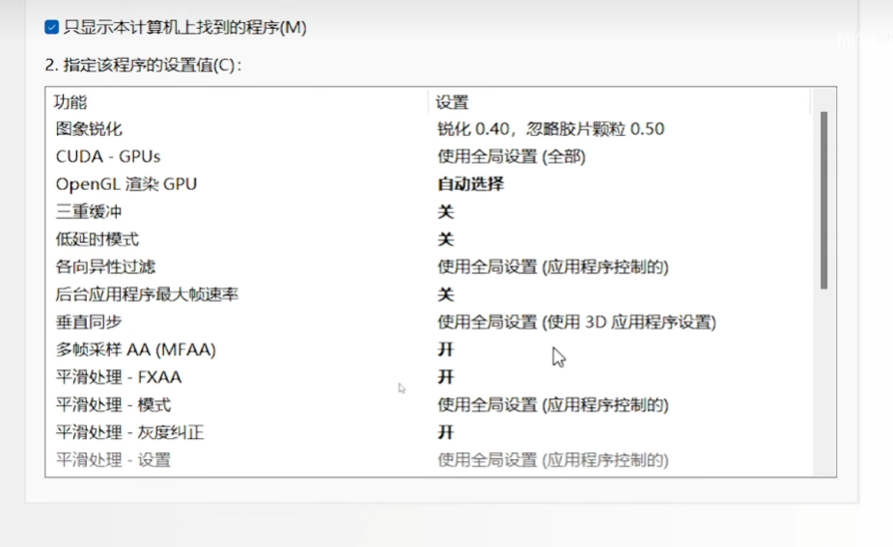Select the 后台应用程序最大帧速率 row
This screenshot has height=547, width=893.
(147, 294)
